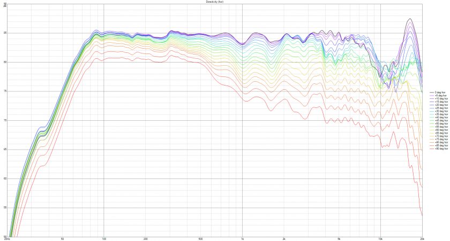Click the chart title 'Directivity (hor)'

point(215,2)
